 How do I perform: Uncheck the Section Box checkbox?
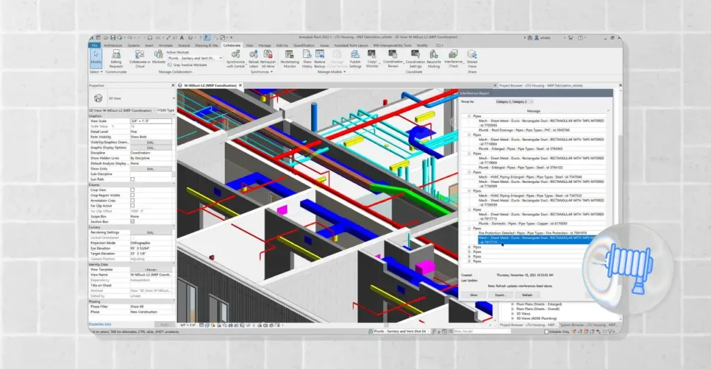[133, 222]
